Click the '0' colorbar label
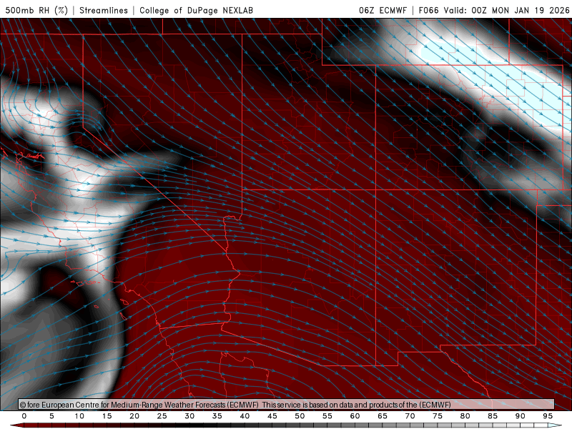572x429 pixels. [24, 416]
